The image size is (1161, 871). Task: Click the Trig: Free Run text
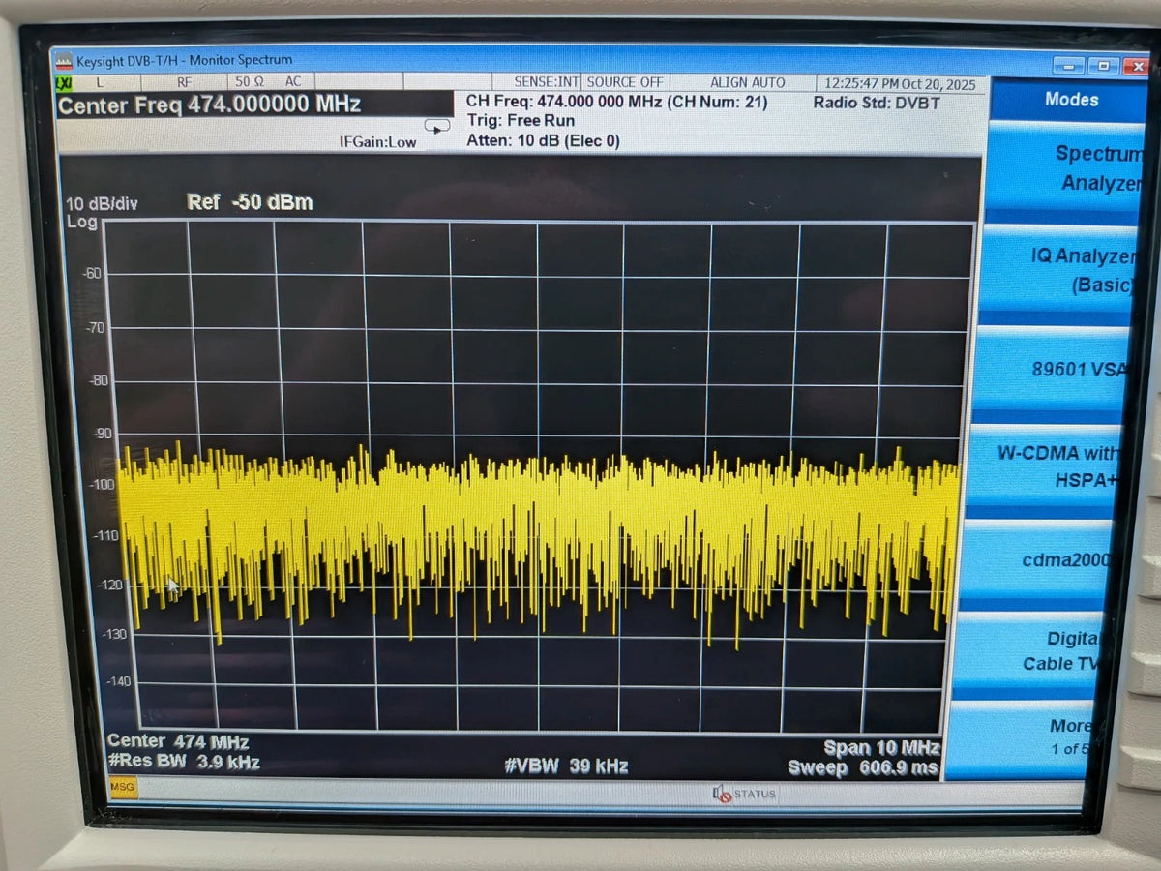(521, 121)
